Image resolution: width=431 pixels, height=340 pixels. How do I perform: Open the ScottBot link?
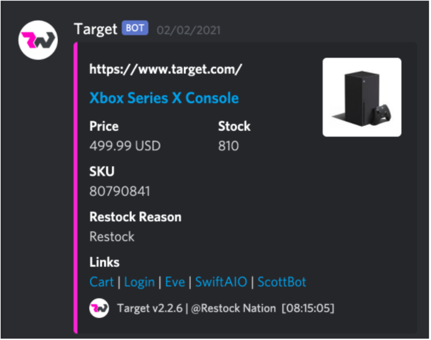tap(282, 282)
